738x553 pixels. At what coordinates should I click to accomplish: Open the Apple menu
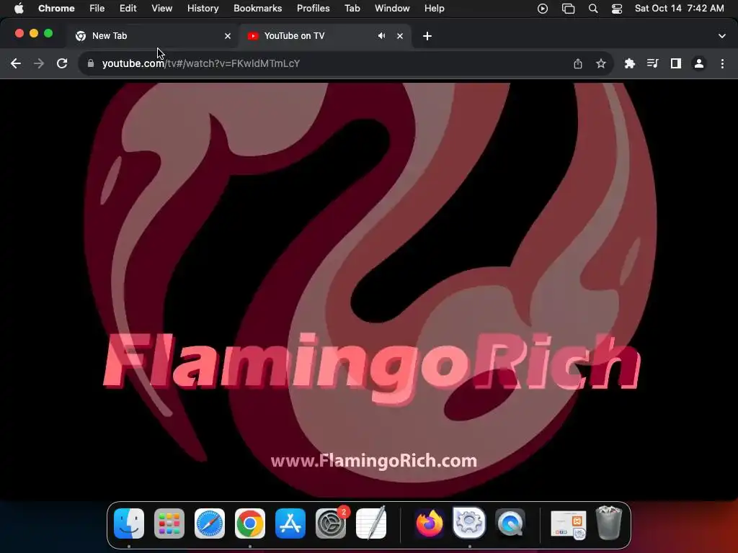point(19,9)
